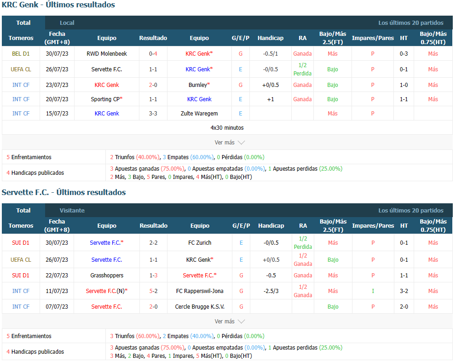The height and width of the screenshot is (362, 456).
Task: Click '2 Triunfos (40.00%)' in the KRC Genk summary
Action: tap(135, 157)
